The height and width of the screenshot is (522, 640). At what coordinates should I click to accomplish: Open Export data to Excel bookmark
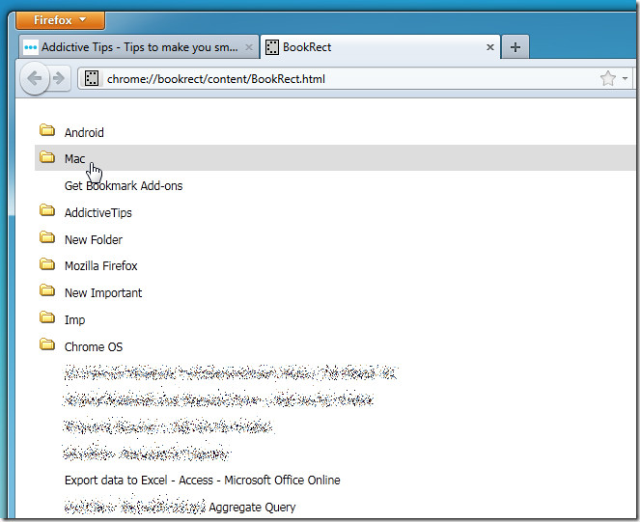(203, 480)
